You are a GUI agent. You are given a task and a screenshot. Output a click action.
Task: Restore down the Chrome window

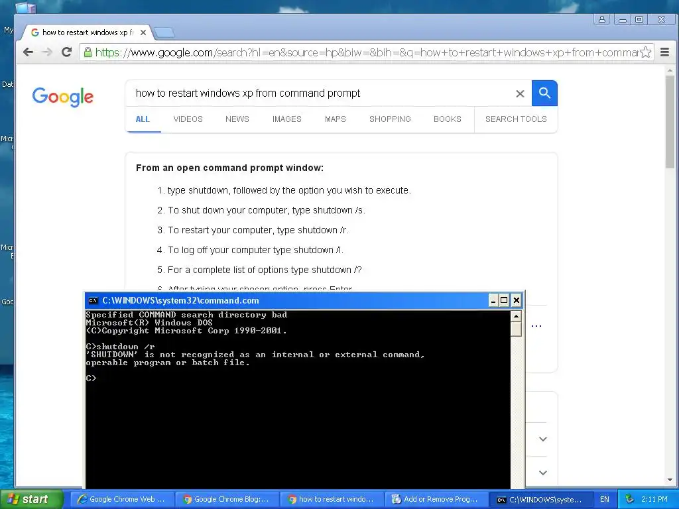point(639,19)
